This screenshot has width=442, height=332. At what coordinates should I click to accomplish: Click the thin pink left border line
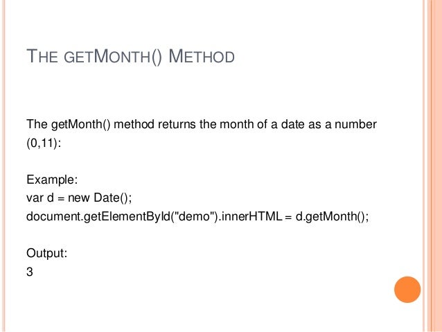click(4, 166)
